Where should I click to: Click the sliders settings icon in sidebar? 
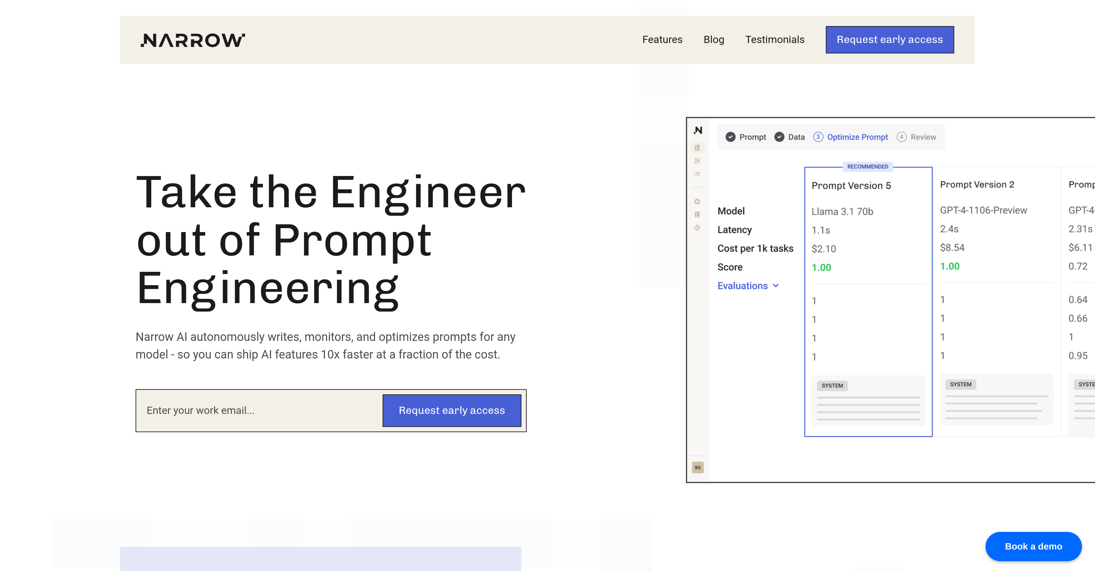click(697, 161)
